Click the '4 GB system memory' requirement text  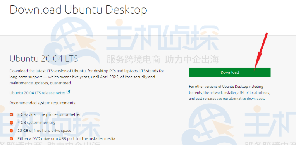36,123
